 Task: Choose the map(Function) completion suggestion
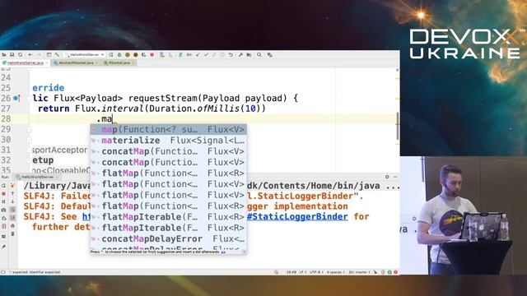click(168, 130)
